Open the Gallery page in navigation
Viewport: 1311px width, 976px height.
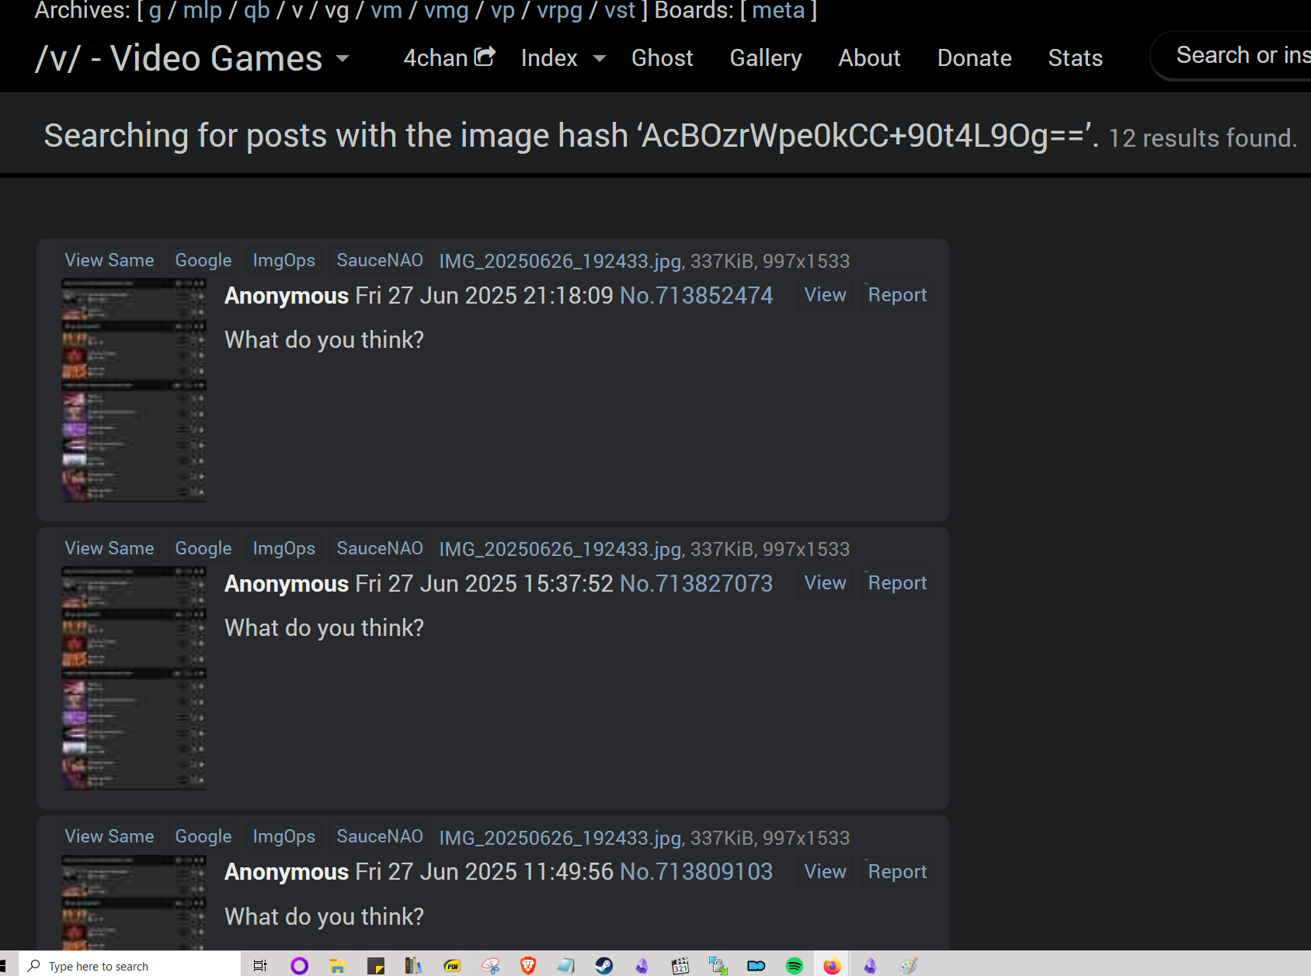(766, 58)
